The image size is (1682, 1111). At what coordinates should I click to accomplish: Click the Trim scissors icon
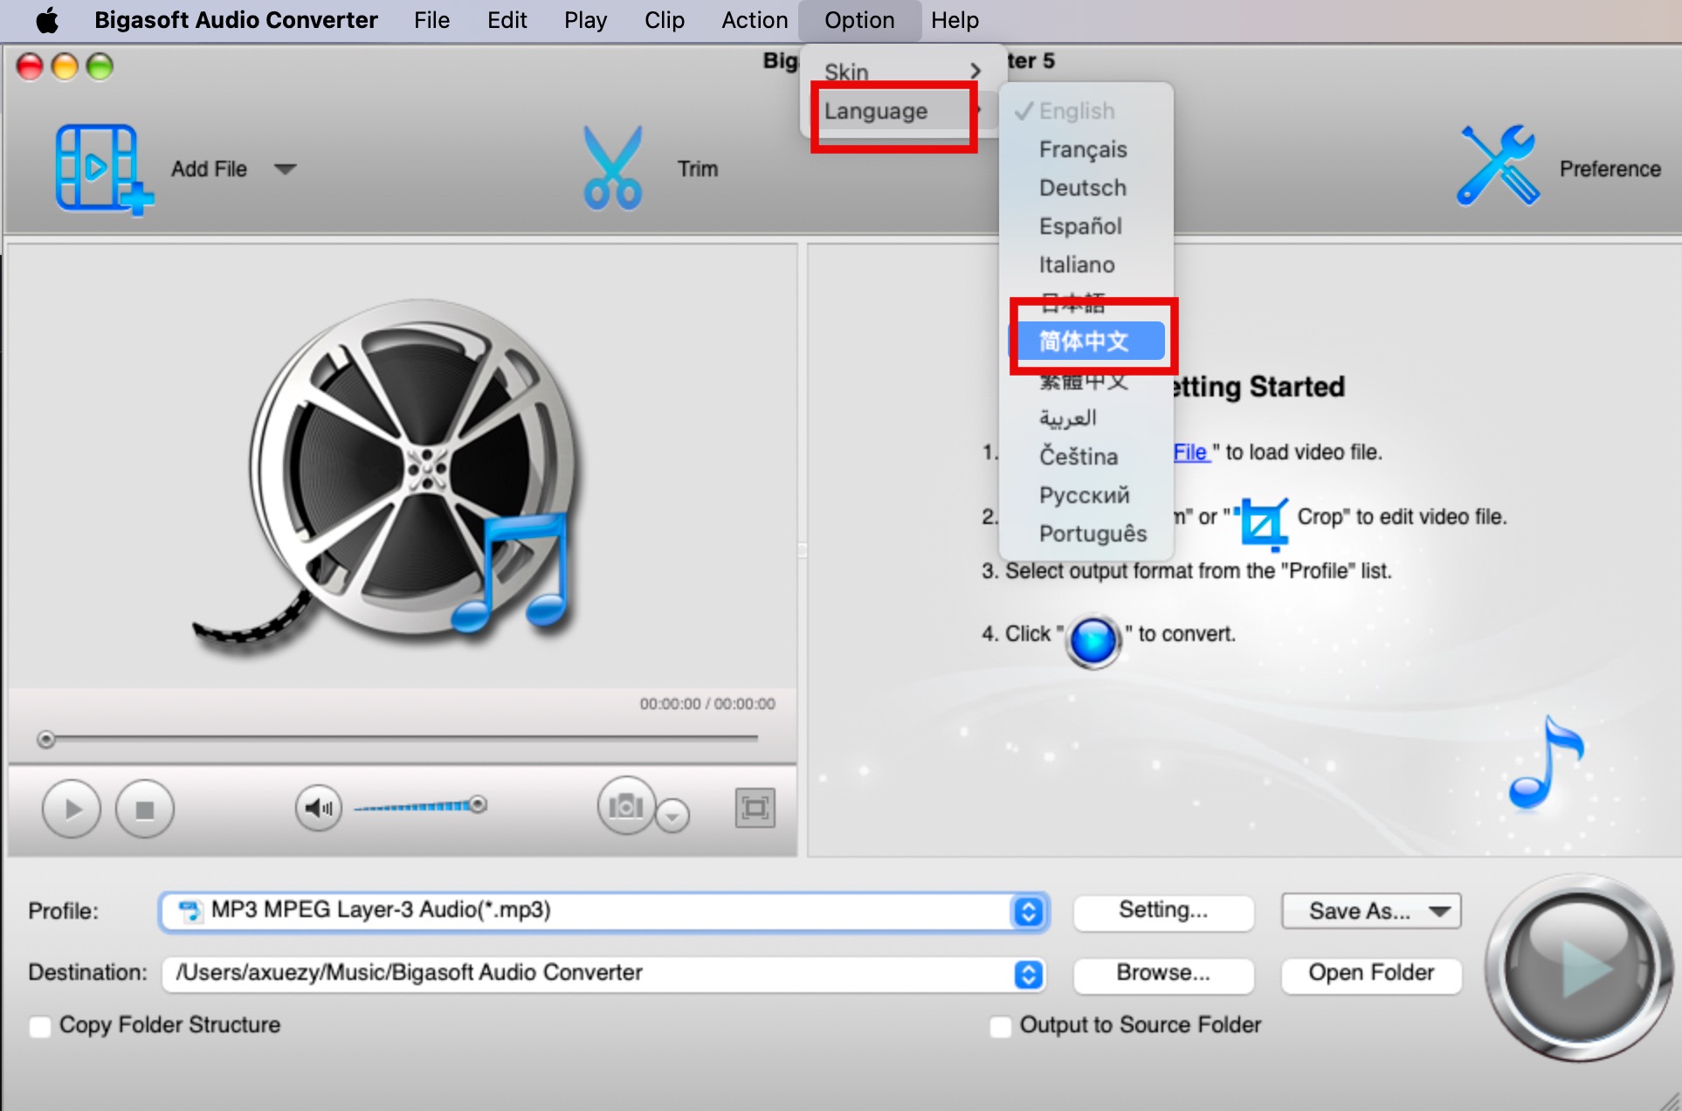[x=612, y=169]
